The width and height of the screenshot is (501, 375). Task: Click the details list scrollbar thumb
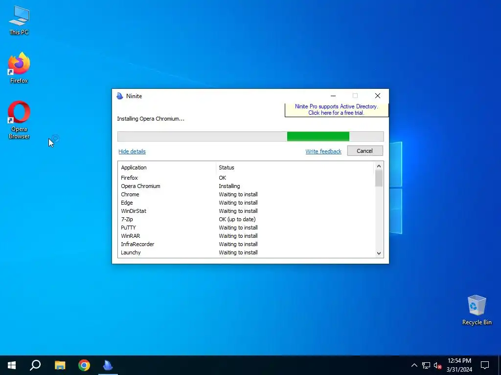click(x=379, y=178)
